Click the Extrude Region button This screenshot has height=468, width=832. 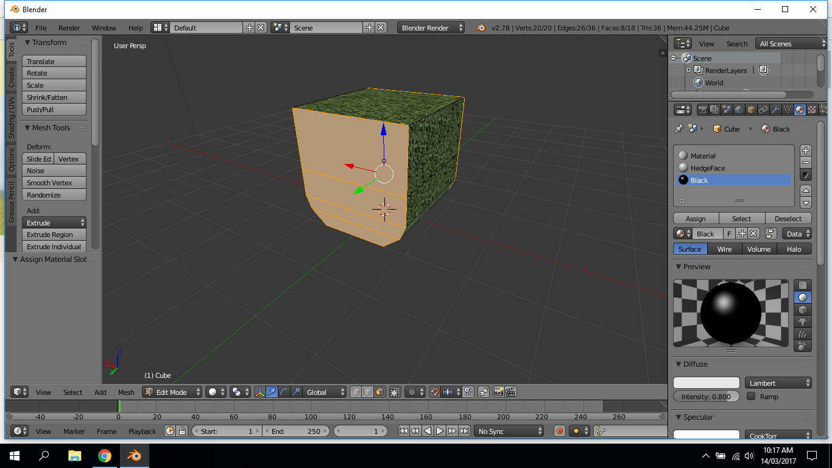tap(54, 235)
